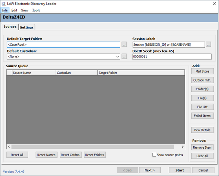219x176 pixels.
Task: Click the DocID Seed input field
Action: coord(172,57)
